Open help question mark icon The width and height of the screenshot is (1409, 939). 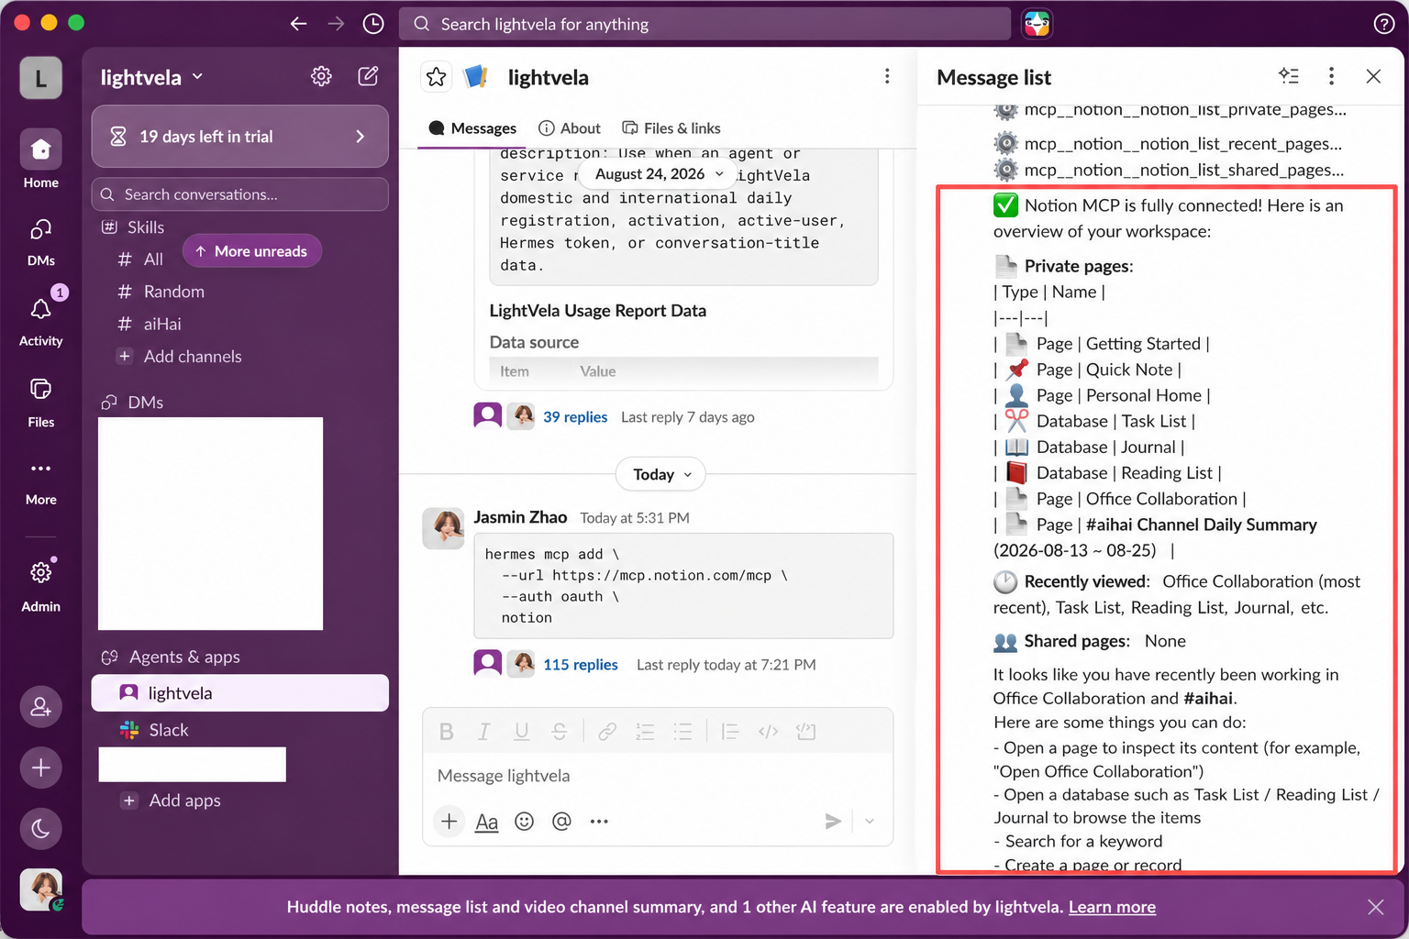[1384, 24]
